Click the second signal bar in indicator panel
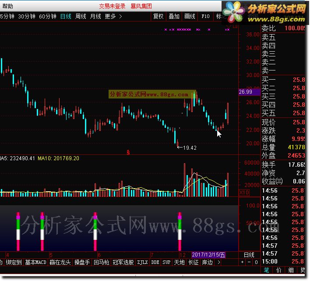Viewport: 310px width, 281px height. (42, 232)
